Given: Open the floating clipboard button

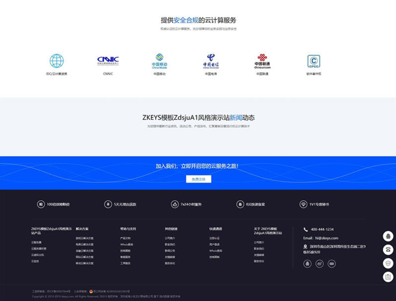Looking at the screenshot, I should [x=388, y=277].
